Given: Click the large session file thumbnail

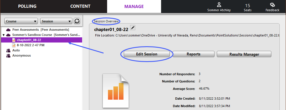Looking at the screenshot, I should coord(116,90).
